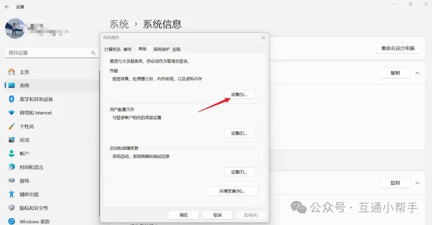Open 应用 apps icon in sidebar
This screenshot has width=432, height=225.
pos(12,140)
